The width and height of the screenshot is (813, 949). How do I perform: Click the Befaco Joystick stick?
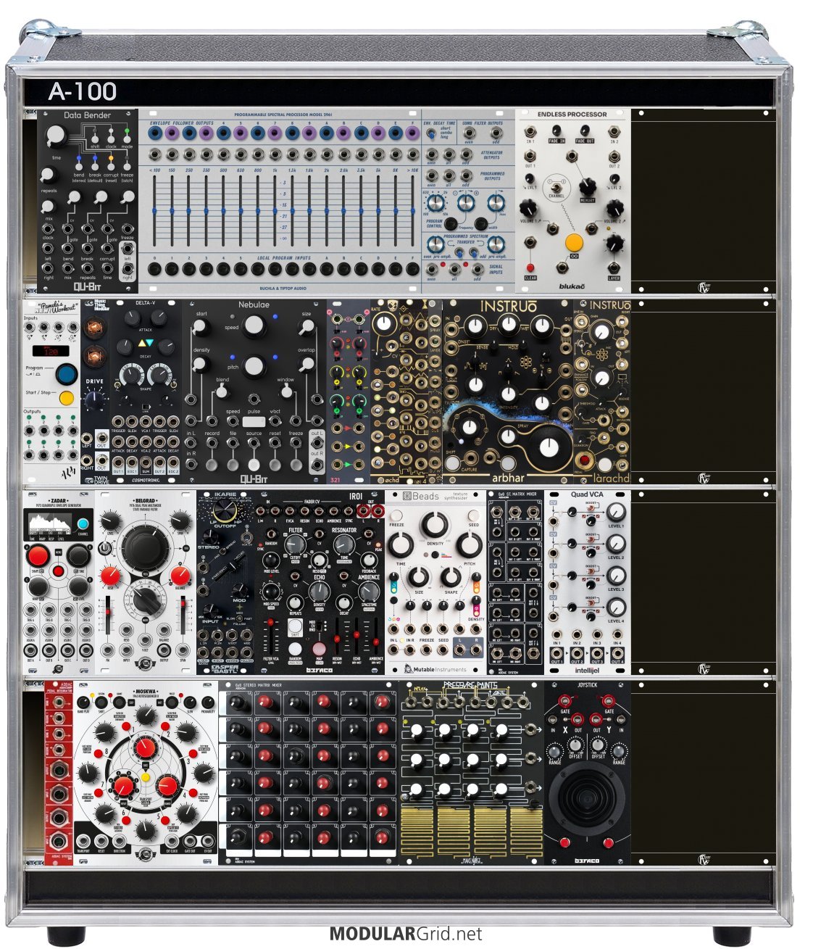586,798
